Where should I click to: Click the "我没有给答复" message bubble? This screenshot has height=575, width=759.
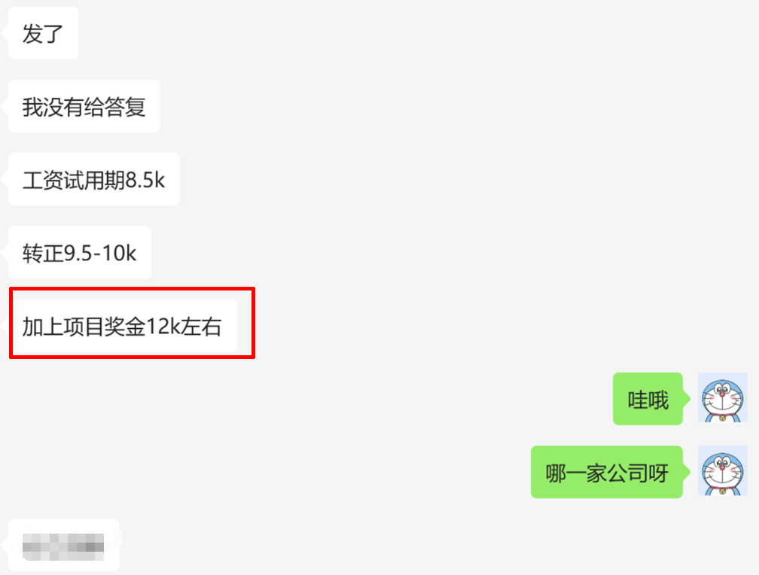(84, 107)
